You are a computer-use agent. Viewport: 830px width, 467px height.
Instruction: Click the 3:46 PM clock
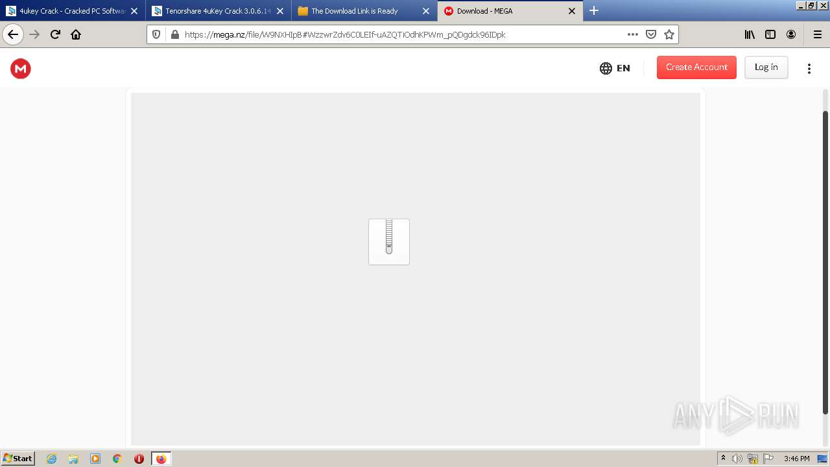coord(796,459)
